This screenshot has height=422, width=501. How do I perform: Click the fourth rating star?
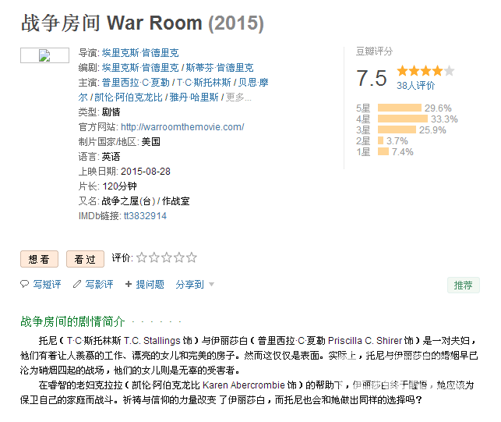point(179,257)
